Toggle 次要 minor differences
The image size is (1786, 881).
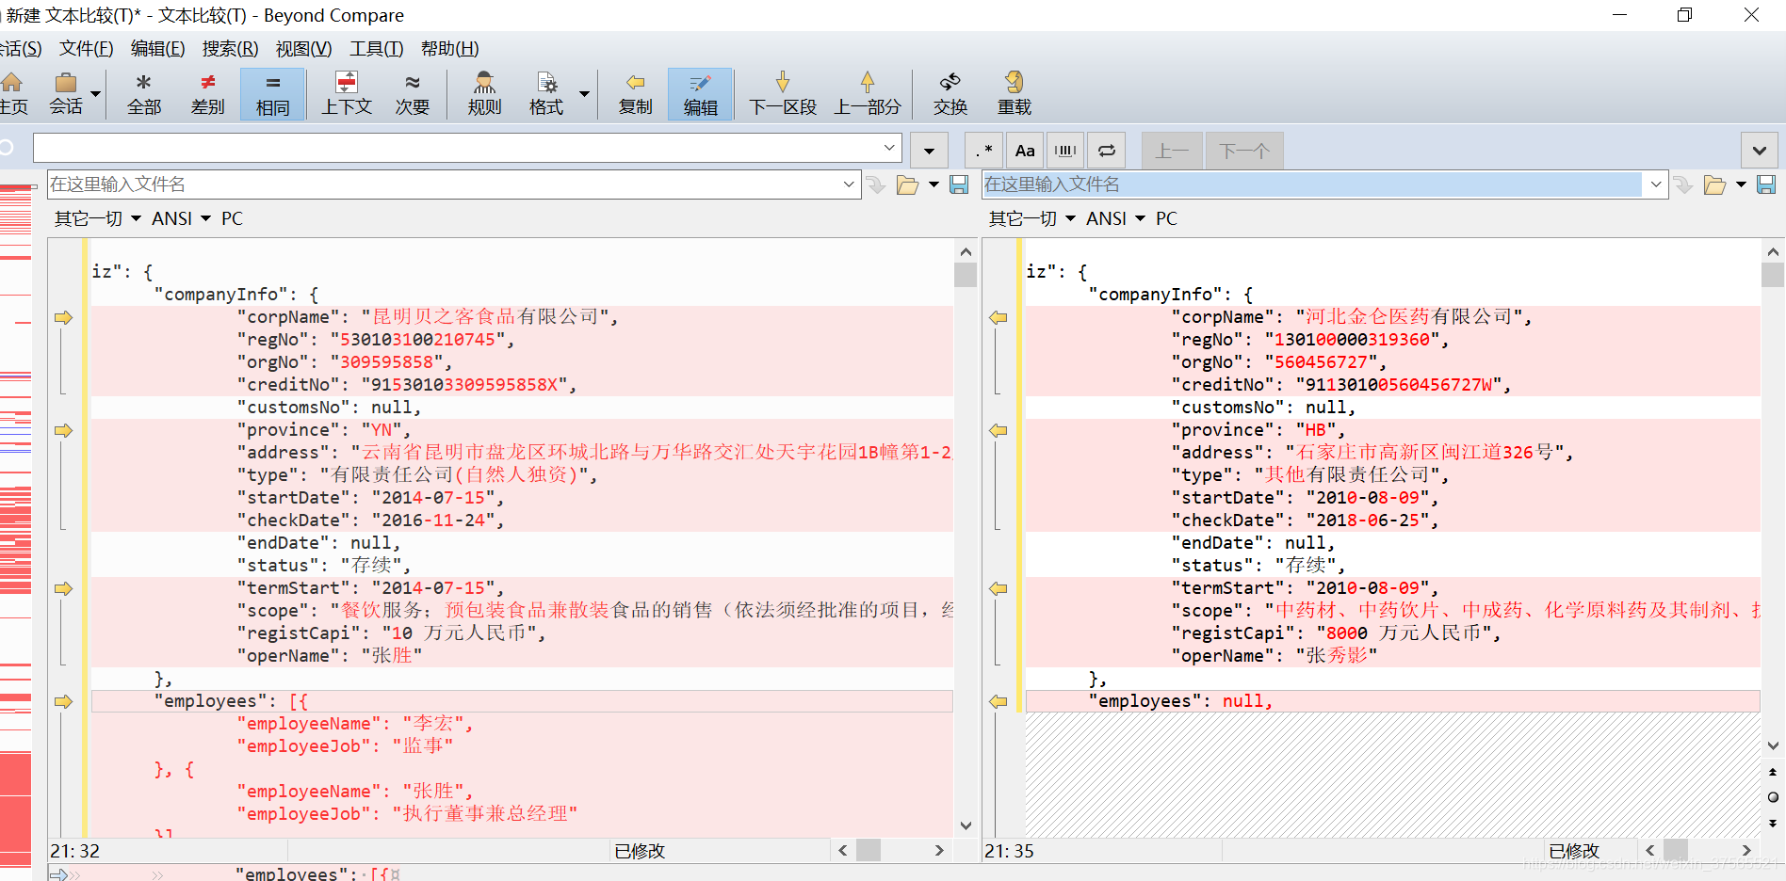pos(413,94)
